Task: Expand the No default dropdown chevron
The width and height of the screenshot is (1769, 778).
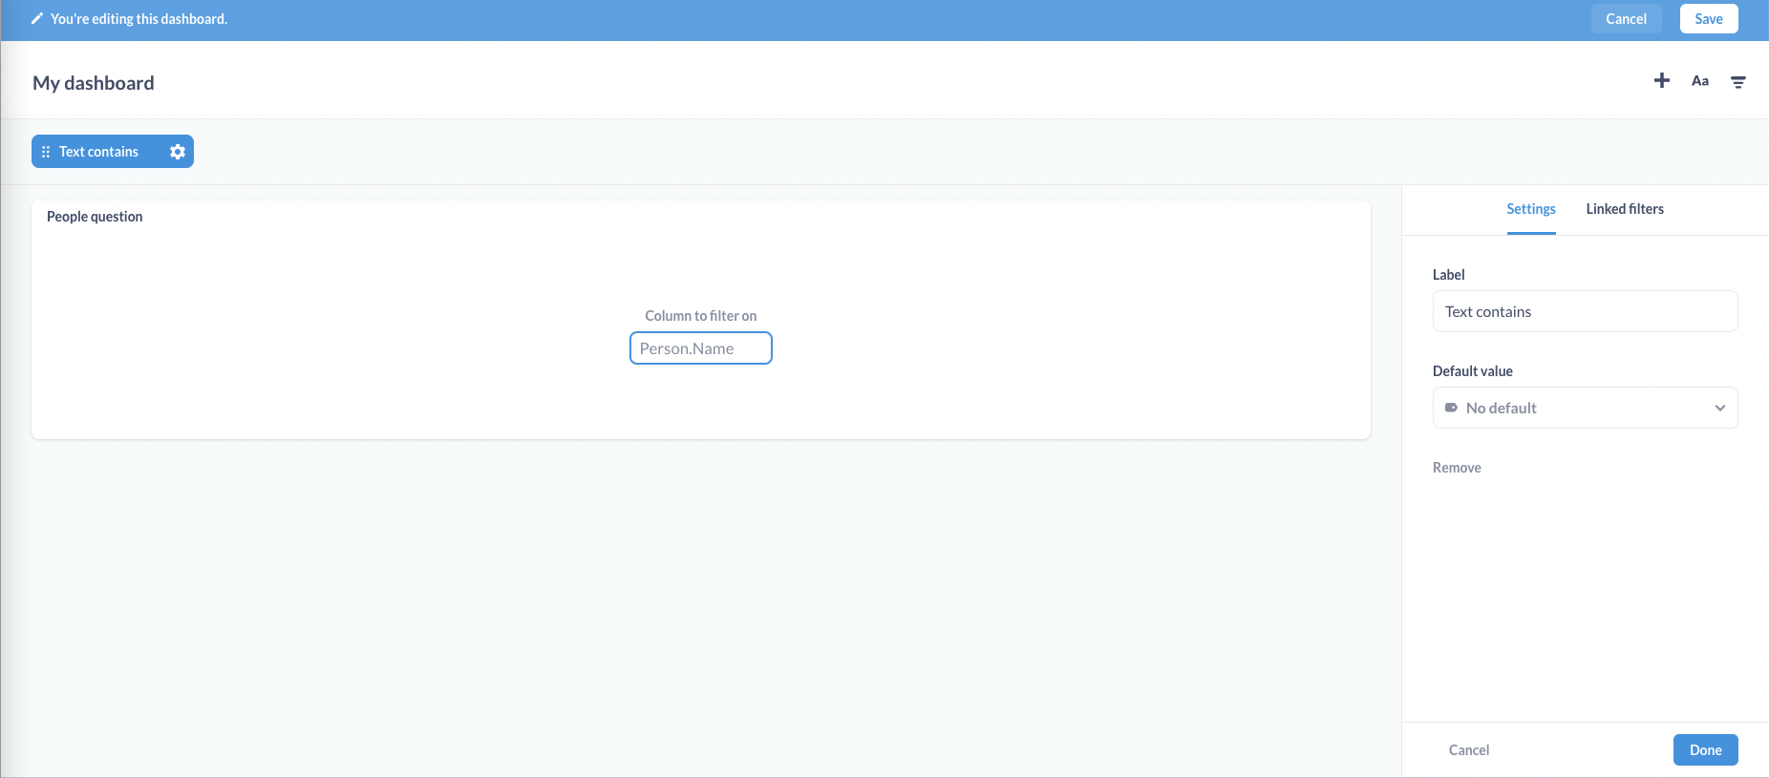Action: [x=1720, y=408]
